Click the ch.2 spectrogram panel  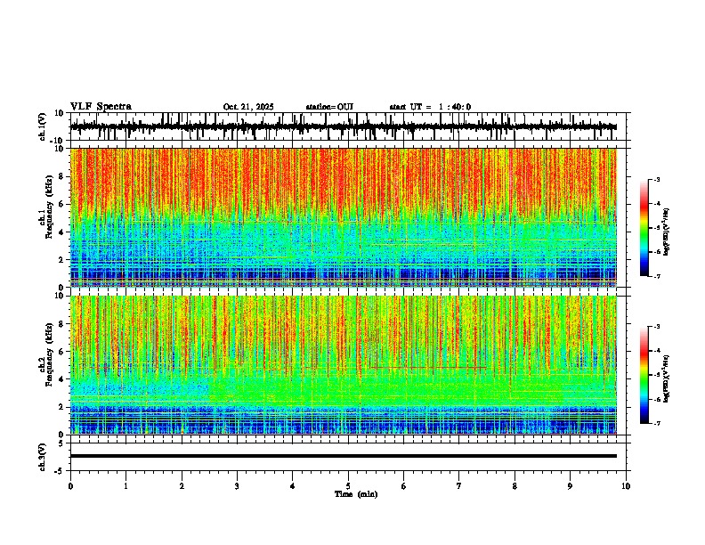point(343,365)
